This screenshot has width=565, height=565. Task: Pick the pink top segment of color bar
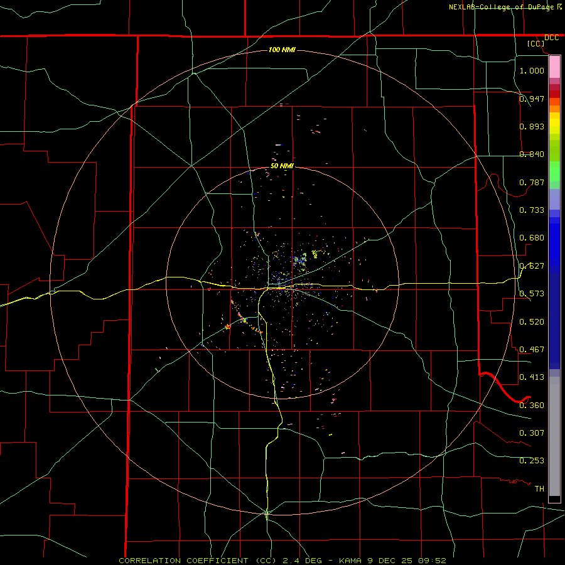coord(554,67)
